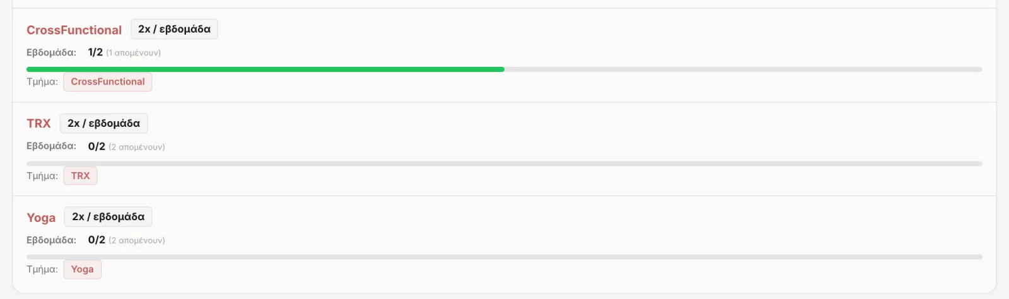Select the 0/2 weekly count for Yoga
This screenshot has width=1009, height=299.
click(x=96, y=240)
